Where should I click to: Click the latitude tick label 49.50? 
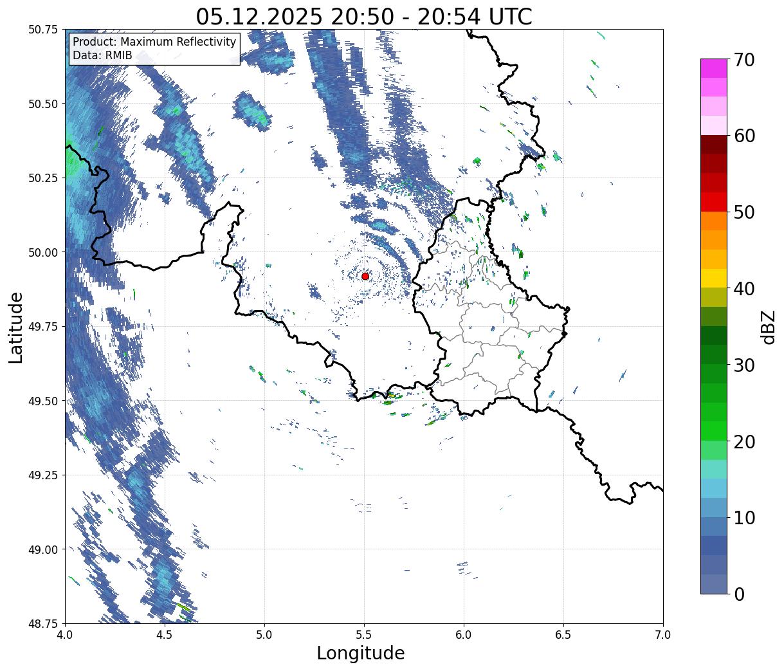click(x=44, y=401)
